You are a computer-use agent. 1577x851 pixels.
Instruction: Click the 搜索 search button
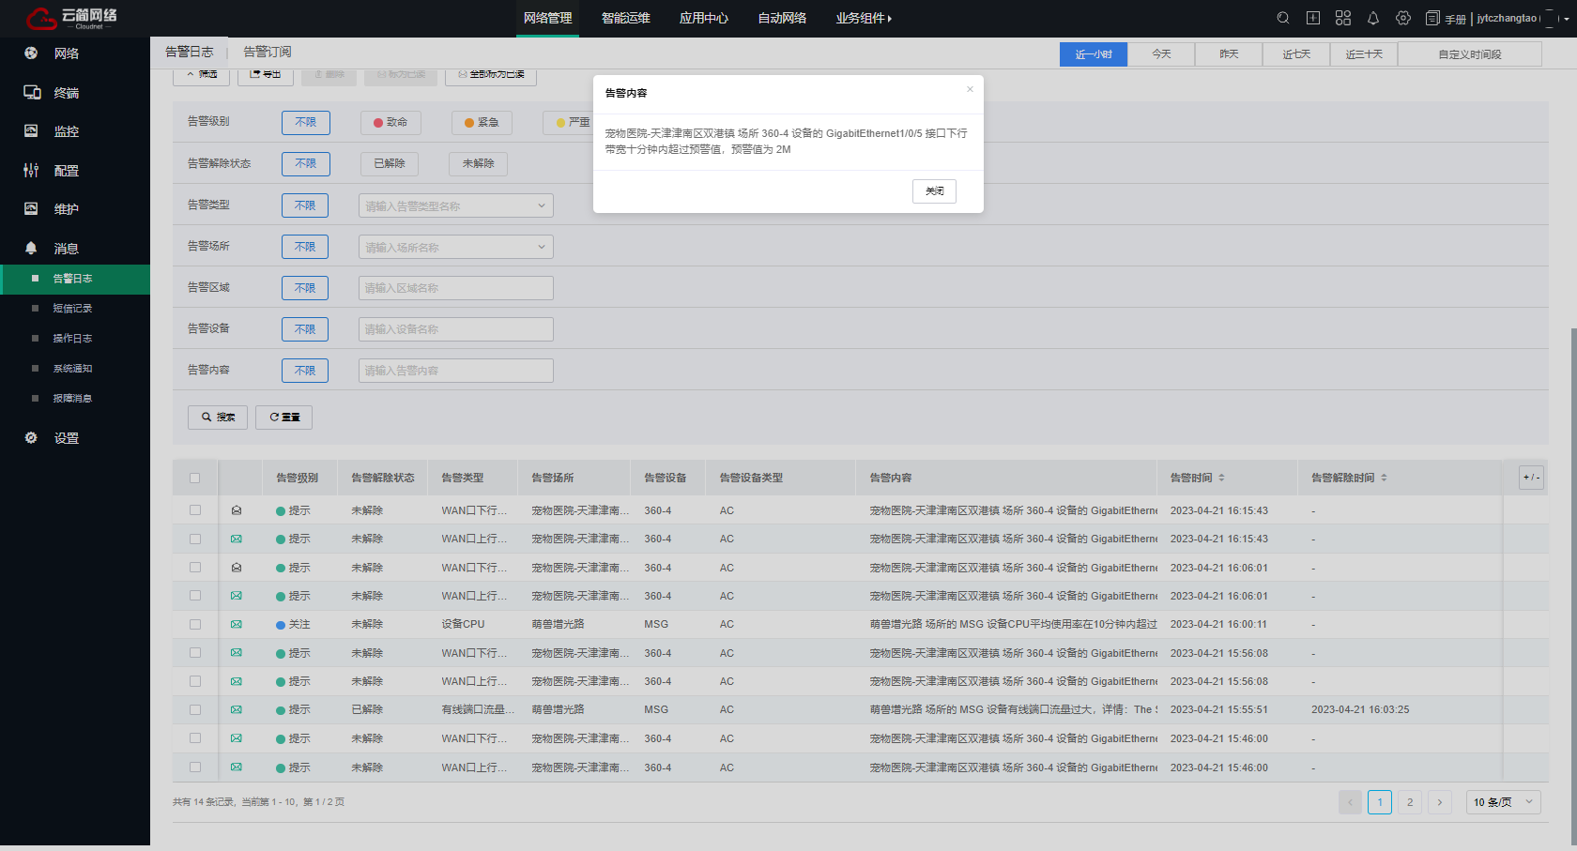(x=218, y=418)
